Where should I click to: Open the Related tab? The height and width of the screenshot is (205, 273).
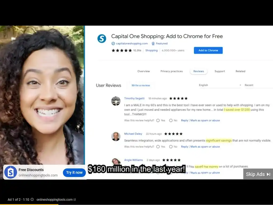point(240,71)
